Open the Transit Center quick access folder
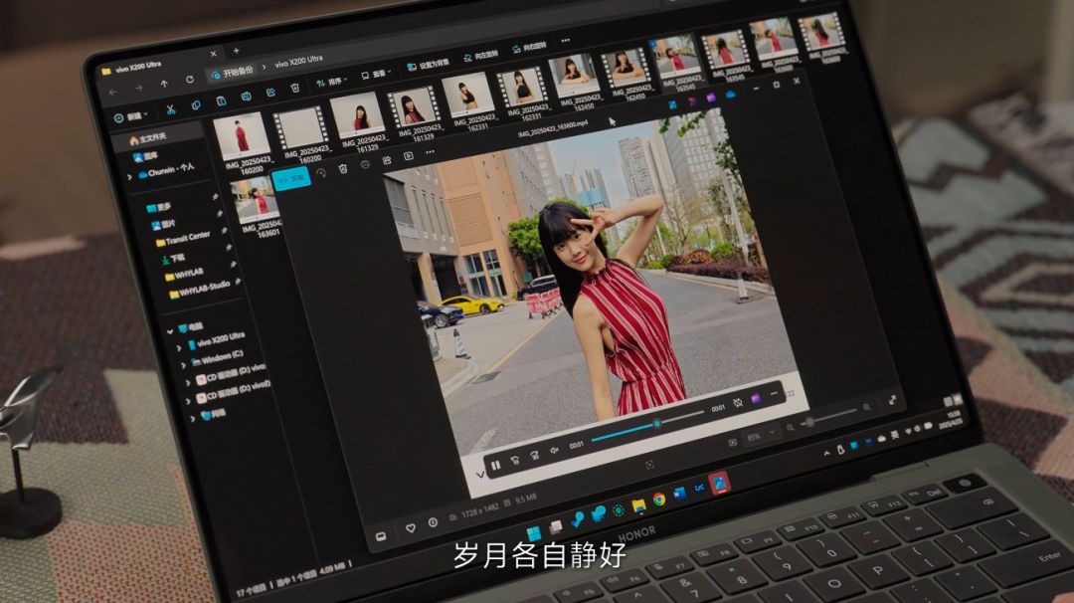 tap(182, 238)
